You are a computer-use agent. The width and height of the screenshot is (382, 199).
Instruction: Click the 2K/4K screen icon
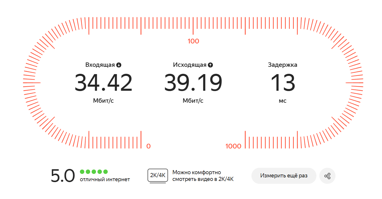[158, 176]
